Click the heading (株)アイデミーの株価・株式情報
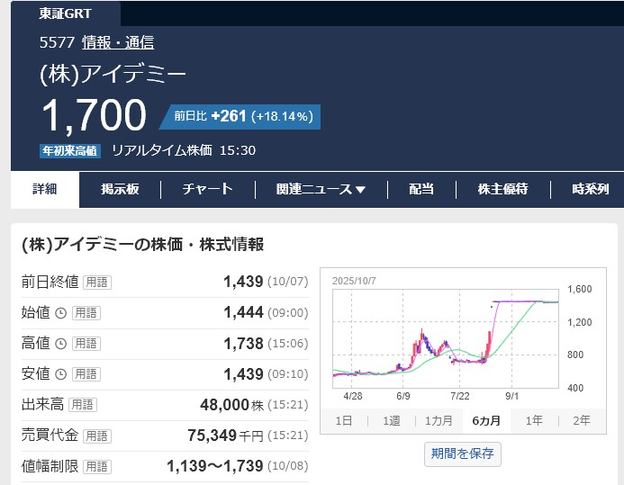 pyautogui.click(x=143, y=245)
